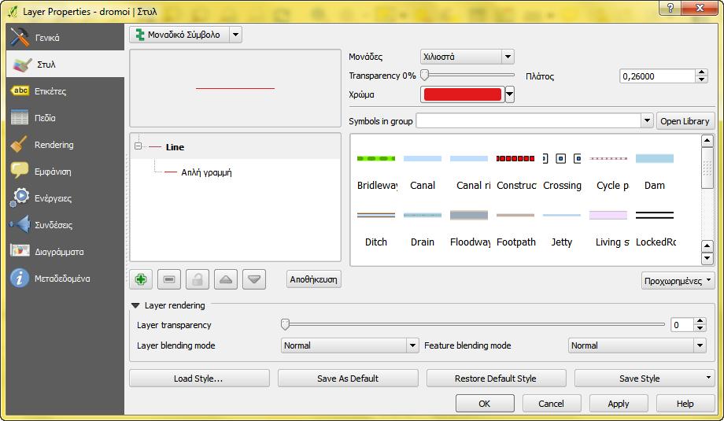The height and width of the screenshot is (421, 724).
Task: Open the Γενικά tab
Action: coord(65,38)
